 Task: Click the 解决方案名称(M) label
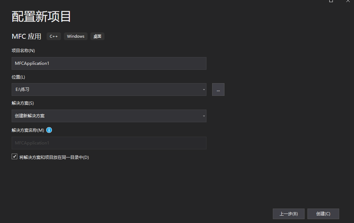(x=28, y=130)
